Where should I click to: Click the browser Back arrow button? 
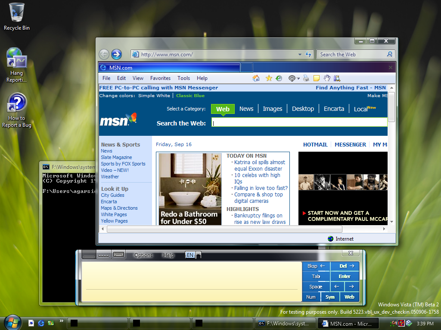104,54
